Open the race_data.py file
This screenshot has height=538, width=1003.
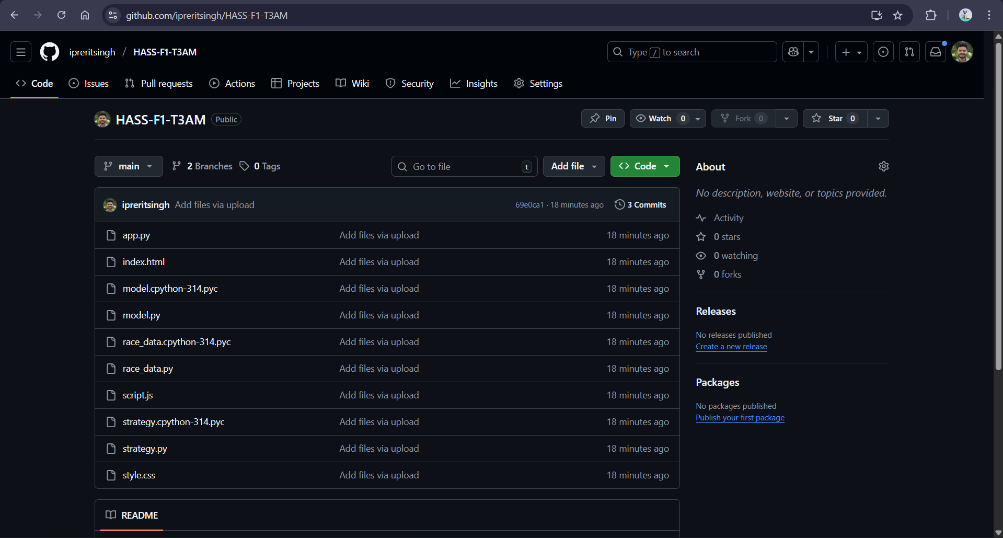click(148, 369)
